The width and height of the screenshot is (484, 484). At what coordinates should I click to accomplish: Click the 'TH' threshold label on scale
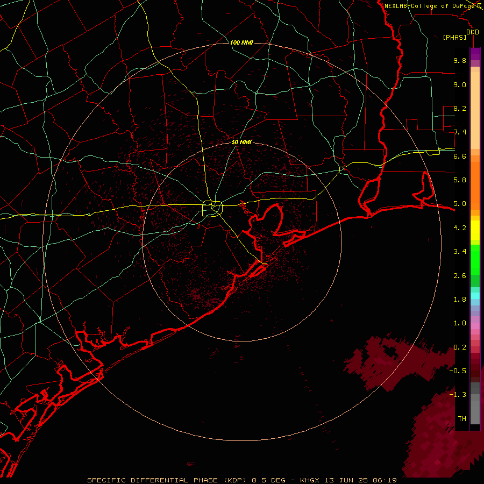pyautogui.click(x=462, y=419)
